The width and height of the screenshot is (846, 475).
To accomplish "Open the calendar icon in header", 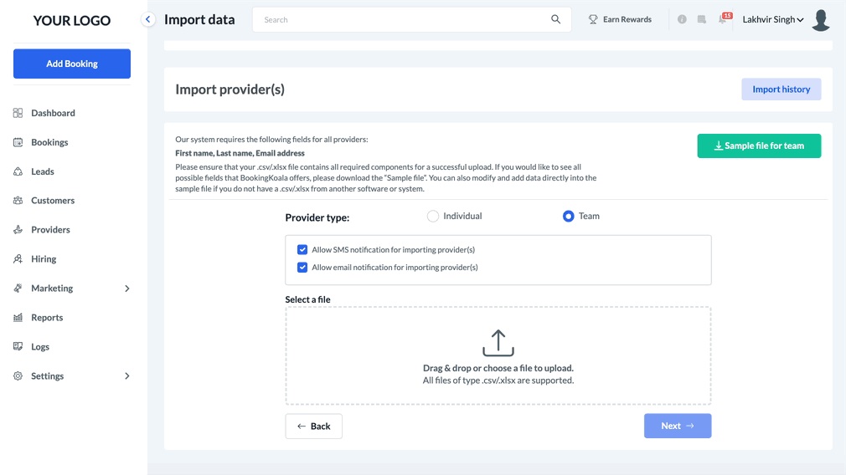I will pos(702,19).
